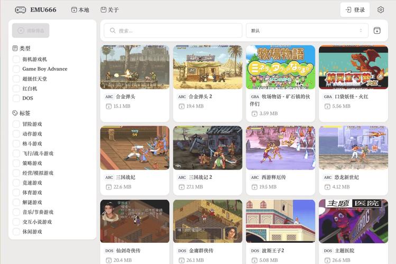Open the 合金弹头 game title
Image resolution: width=396 pixels, height=264 pixels.
125,97
